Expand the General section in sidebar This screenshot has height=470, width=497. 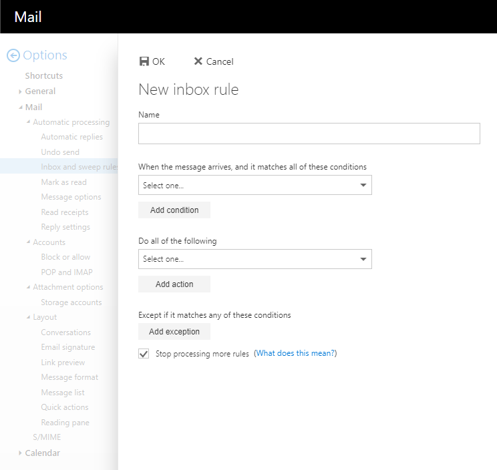[x=21, y=91]
